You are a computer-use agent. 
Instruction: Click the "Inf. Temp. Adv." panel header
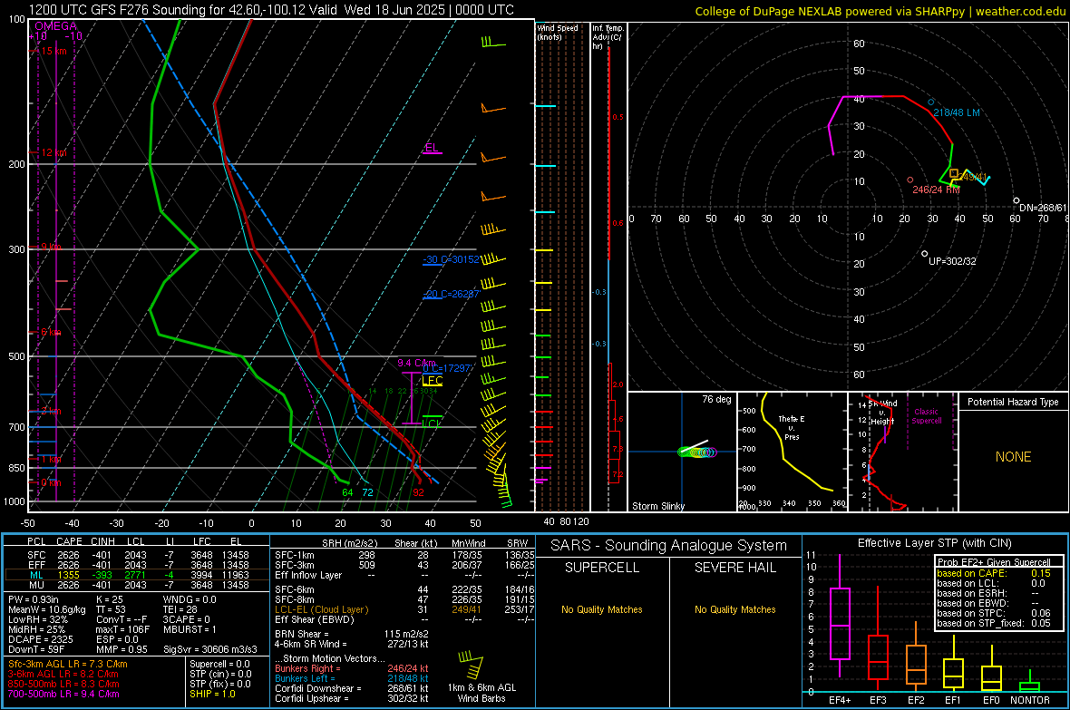point(608,37)
